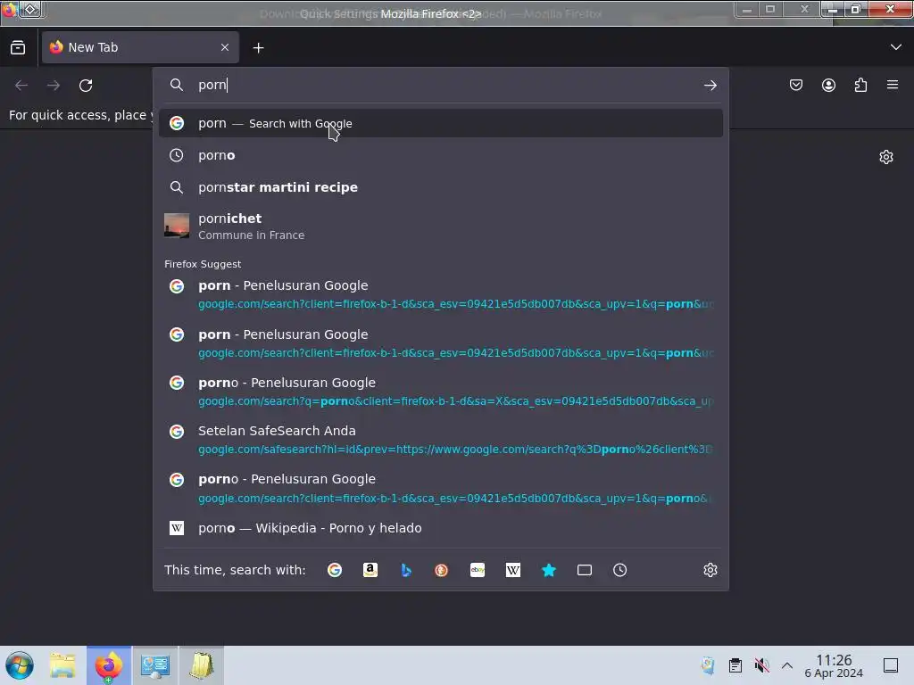The width and height of the screenshot is (914, 685).
Task: Search with Google engine icon in one-off row
Action: click(x=335, y=570)
